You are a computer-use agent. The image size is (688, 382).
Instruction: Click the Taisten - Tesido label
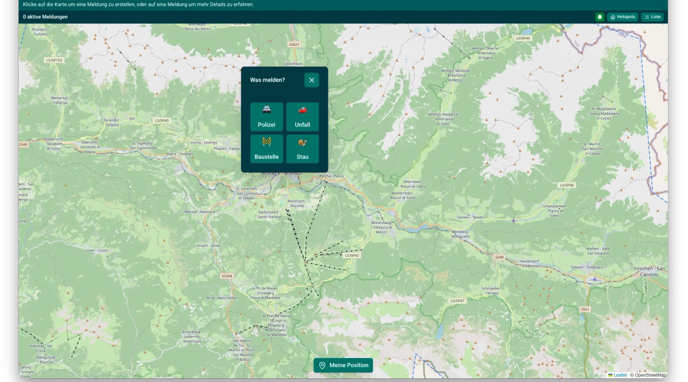point(470,217)
